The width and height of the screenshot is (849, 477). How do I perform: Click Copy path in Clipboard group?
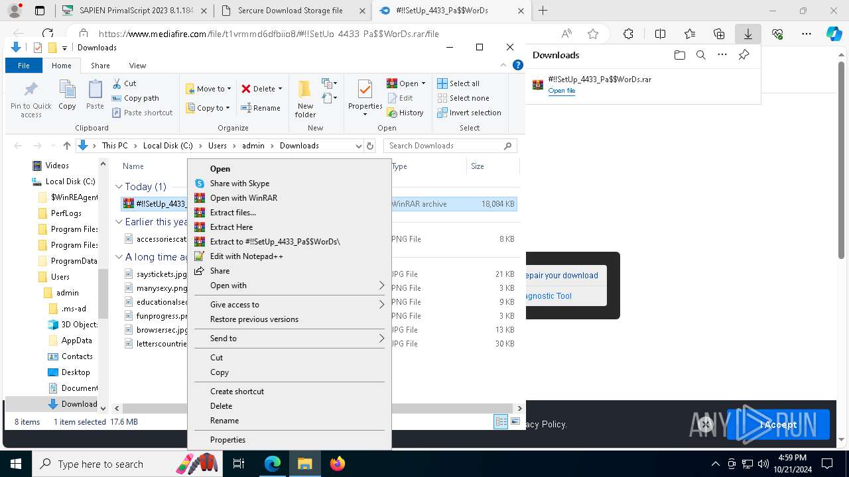[135, 97]
